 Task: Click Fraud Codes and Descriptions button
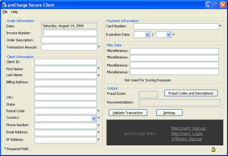point(191,93)
